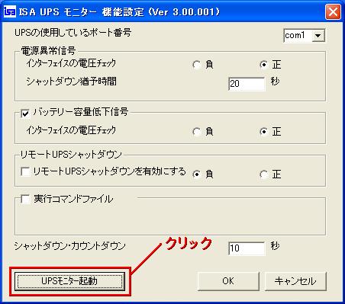This screenshot has height=304, width=345.
Task: Select 正 for 電源異常信号 voltage check
Action: [x=264, y=65]
